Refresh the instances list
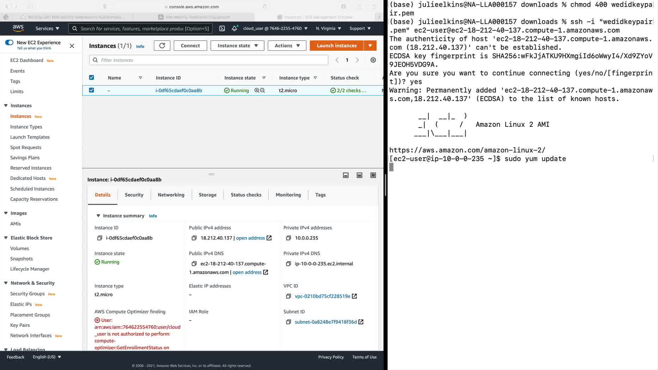Viewport: 658px width, 370px height. coord(162,45)
